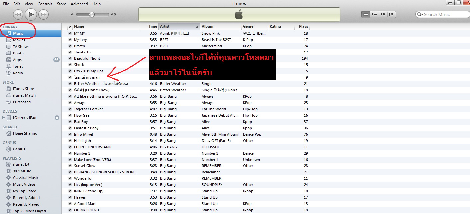Switch to song list view
The width and height of the screenshot is (470, 214).
[x=366, y=14]
